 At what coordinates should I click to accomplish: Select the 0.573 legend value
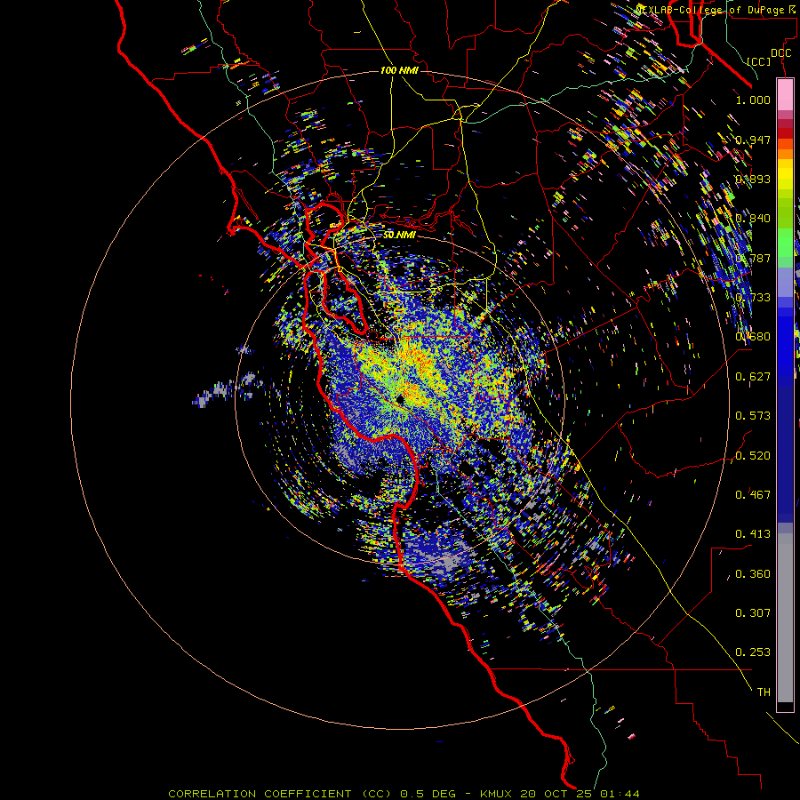point(753,416)
